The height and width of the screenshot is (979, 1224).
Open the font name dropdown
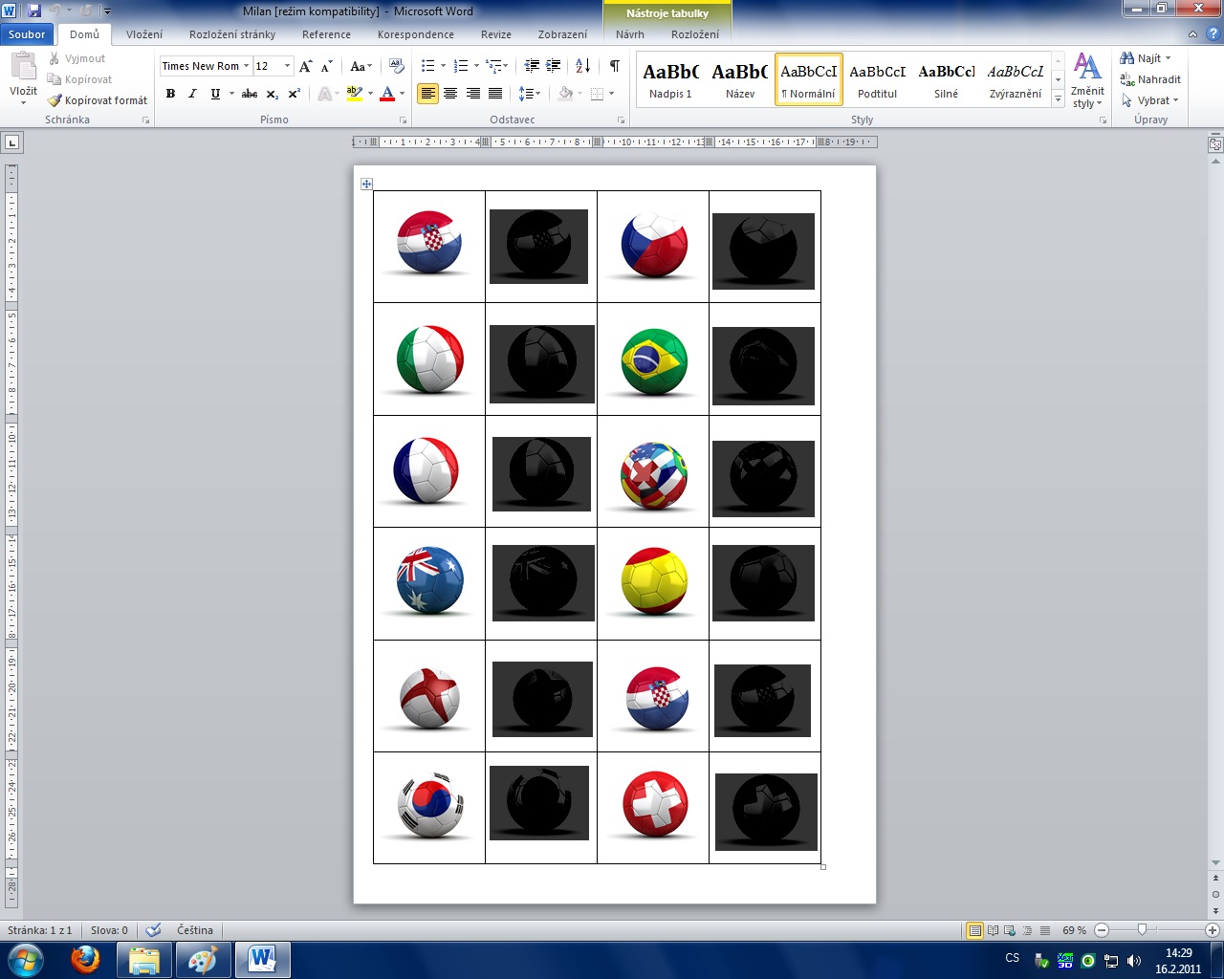[247, 66]
